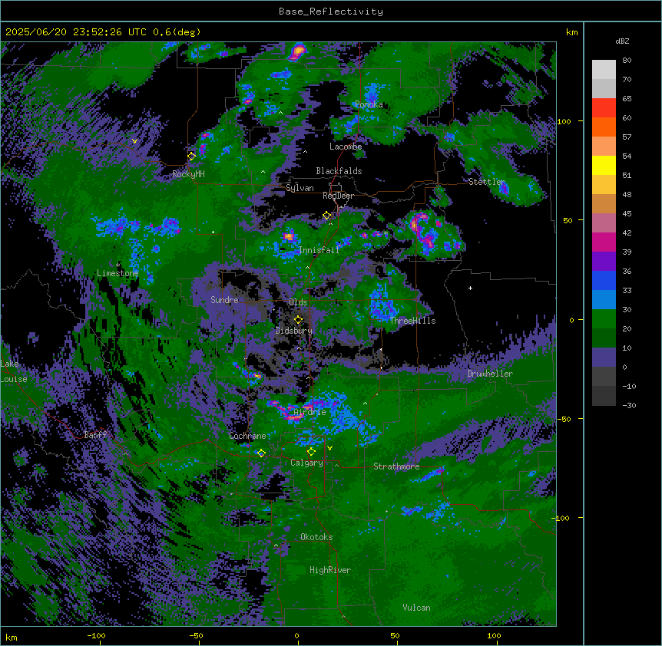
Task: Click the caret marker below Lacombe label
Action: click(x=305, y=152)
